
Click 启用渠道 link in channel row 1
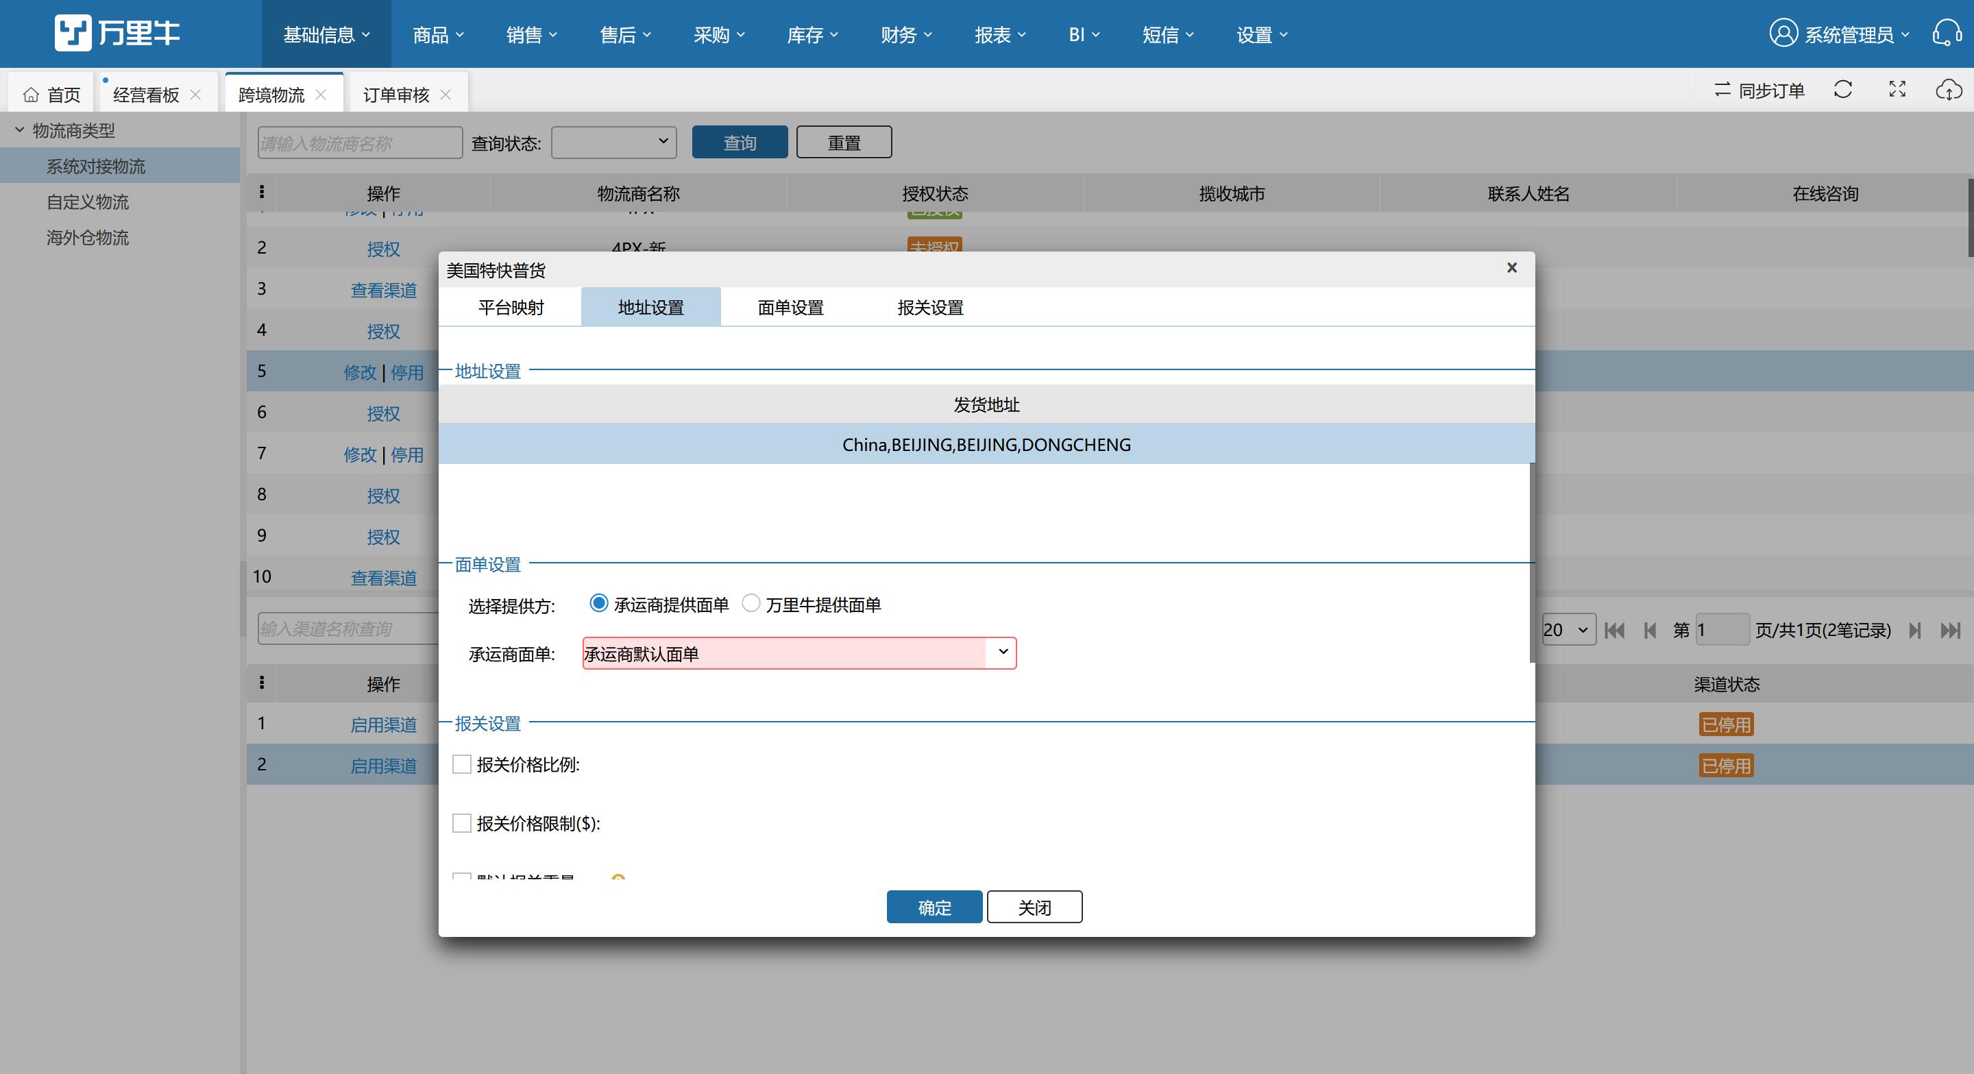click(383, 724)
